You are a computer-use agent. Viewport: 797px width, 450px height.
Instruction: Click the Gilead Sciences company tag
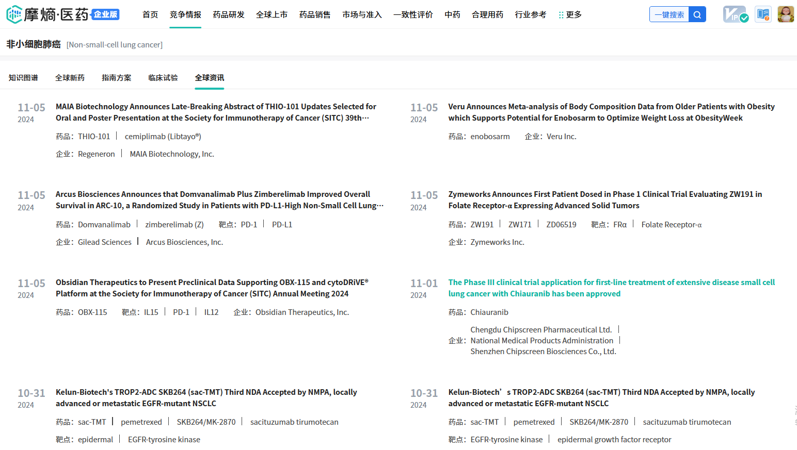105,242
